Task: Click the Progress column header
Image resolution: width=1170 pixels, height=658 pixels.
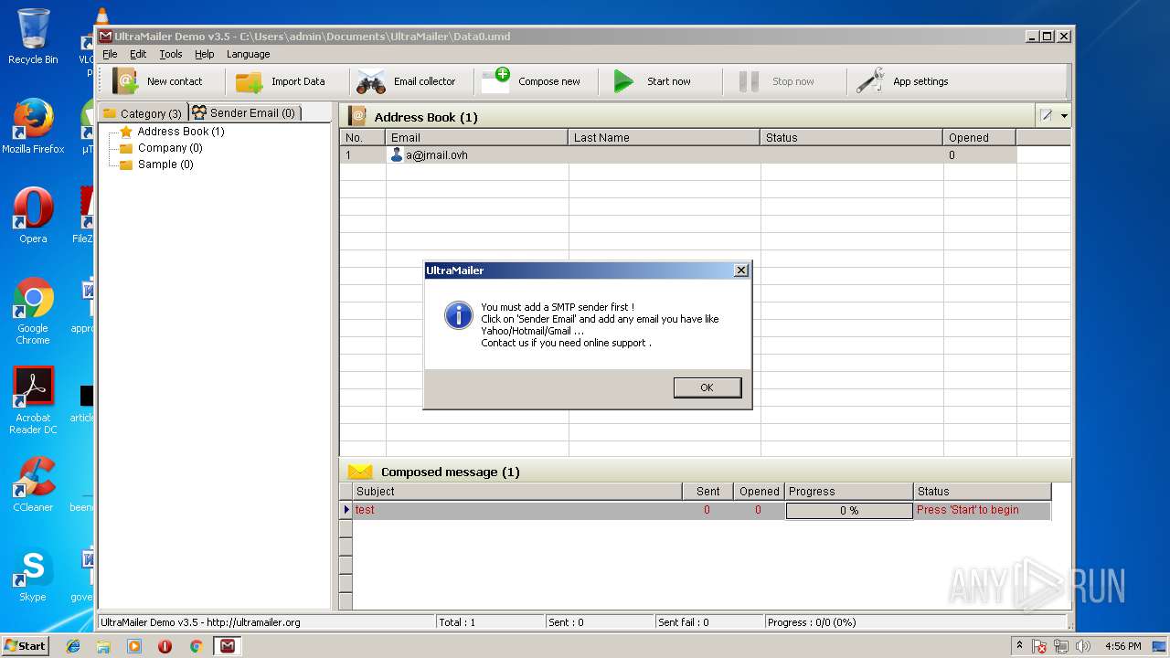Action: (849, 492)
